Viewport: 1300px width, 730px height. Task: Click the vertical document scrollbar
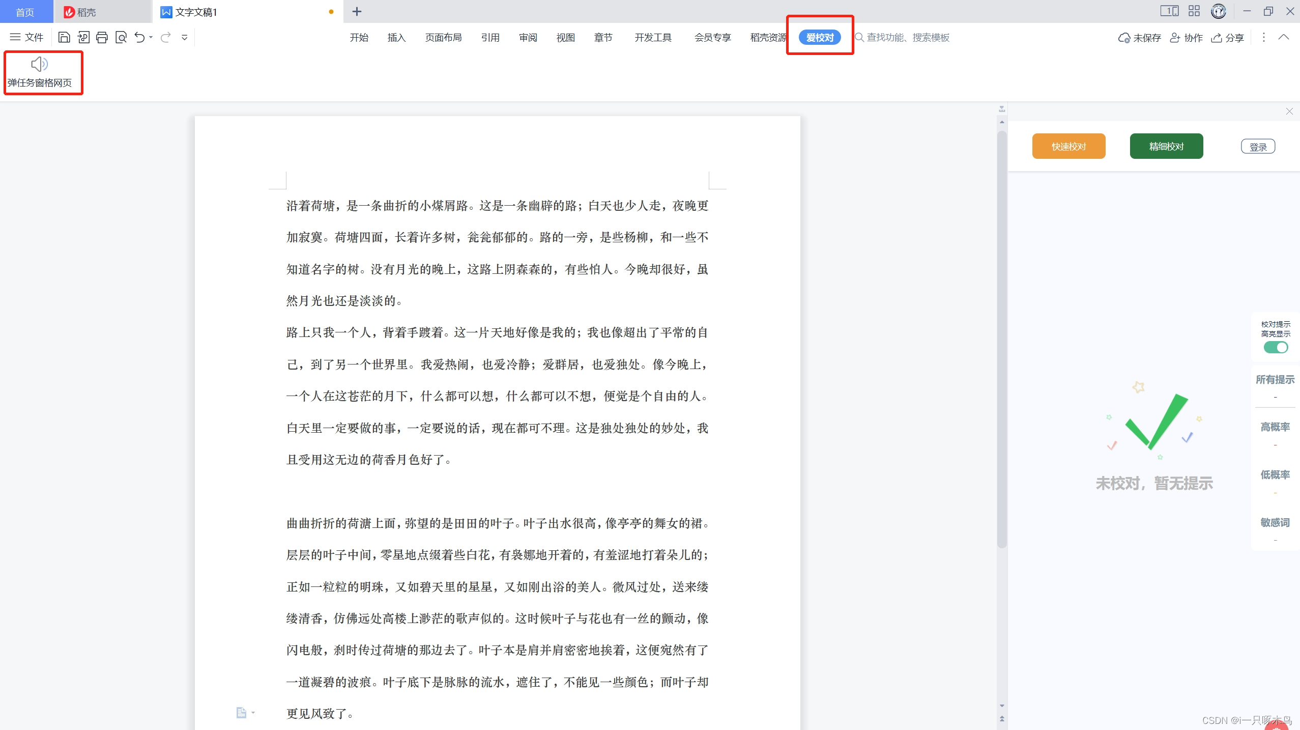(1002, 339)
